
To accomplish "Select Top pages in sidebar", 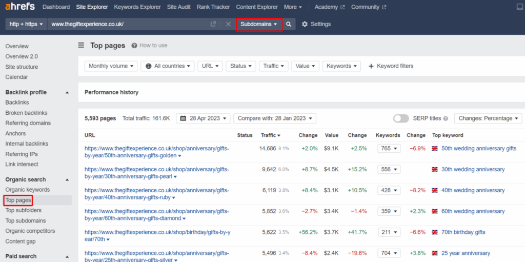I will (18, 200).
